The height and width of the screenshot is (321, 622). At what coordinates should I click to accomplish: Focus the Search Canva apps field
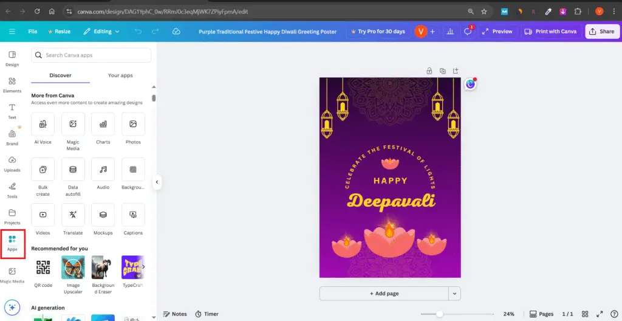[x=91, y=55]
